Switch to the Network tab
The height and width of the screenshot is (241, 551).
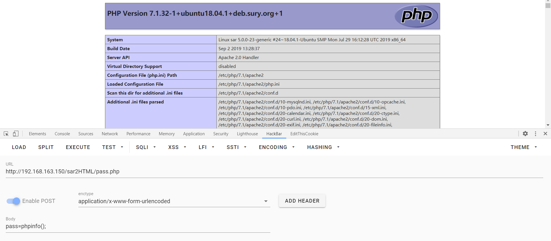110,134
